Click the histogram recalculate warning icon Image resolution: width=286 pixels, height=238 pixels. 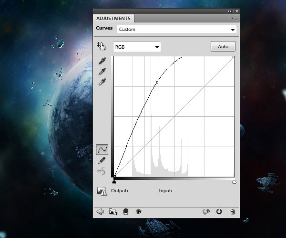[102, 191]
